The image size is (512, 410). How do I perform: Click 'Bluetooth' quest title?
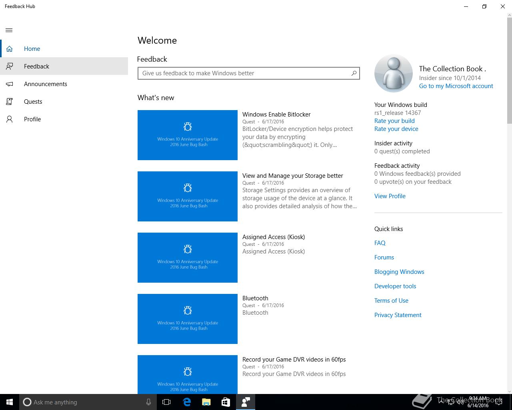[255, 298]
